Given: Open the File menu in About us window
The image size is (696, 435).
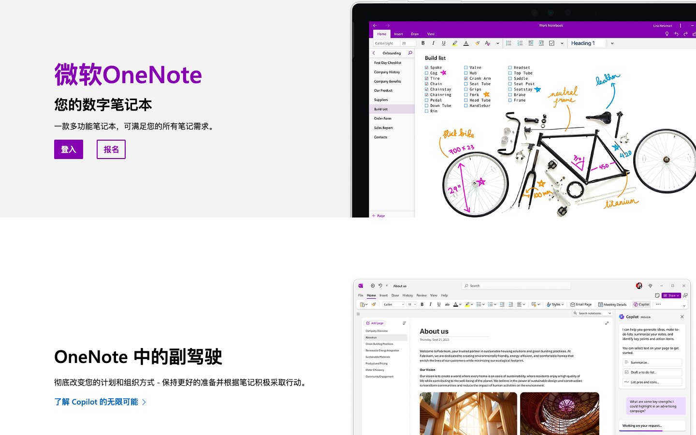Looking at the screenshot, I should (x=361, y=295).
